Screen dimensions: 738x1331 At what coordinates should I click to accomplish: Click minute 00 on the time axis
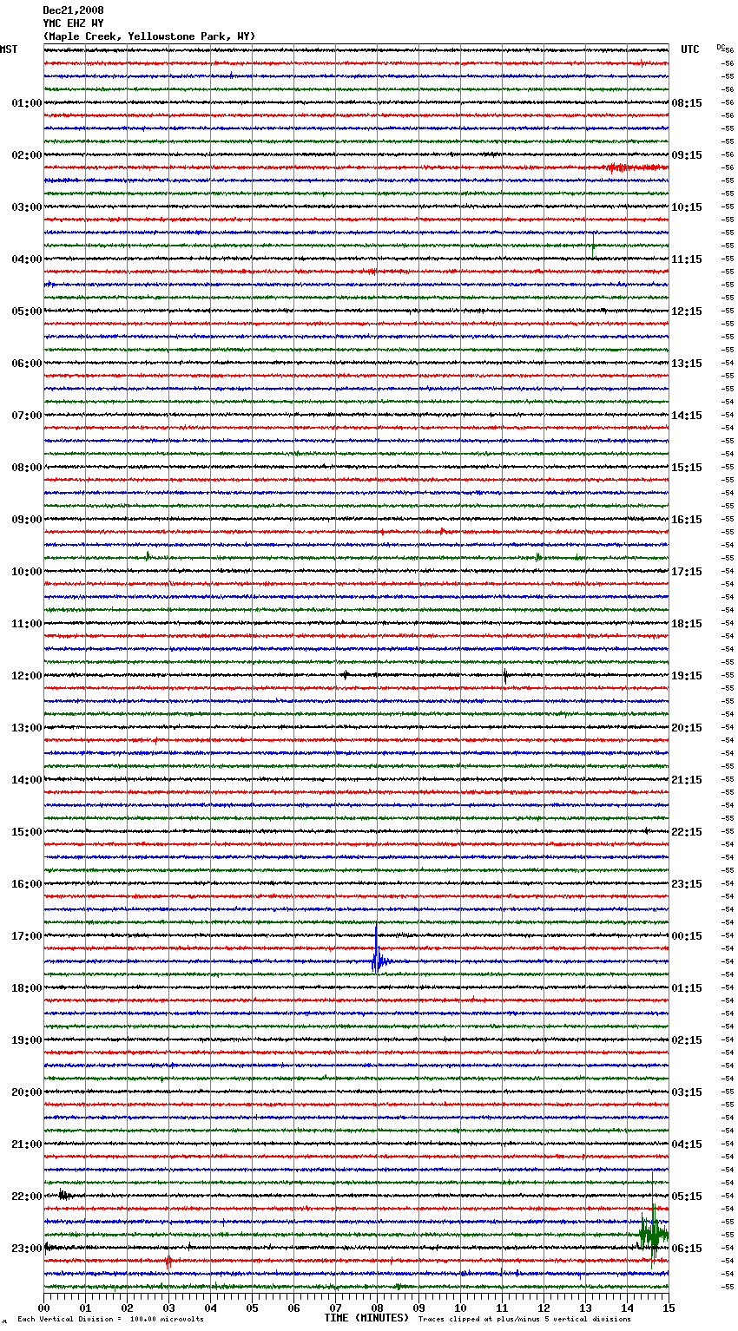44,1308
